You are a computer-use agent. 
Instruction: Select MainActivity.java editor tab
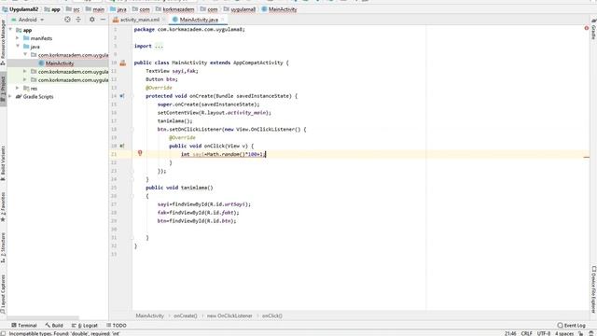[199, 20]
